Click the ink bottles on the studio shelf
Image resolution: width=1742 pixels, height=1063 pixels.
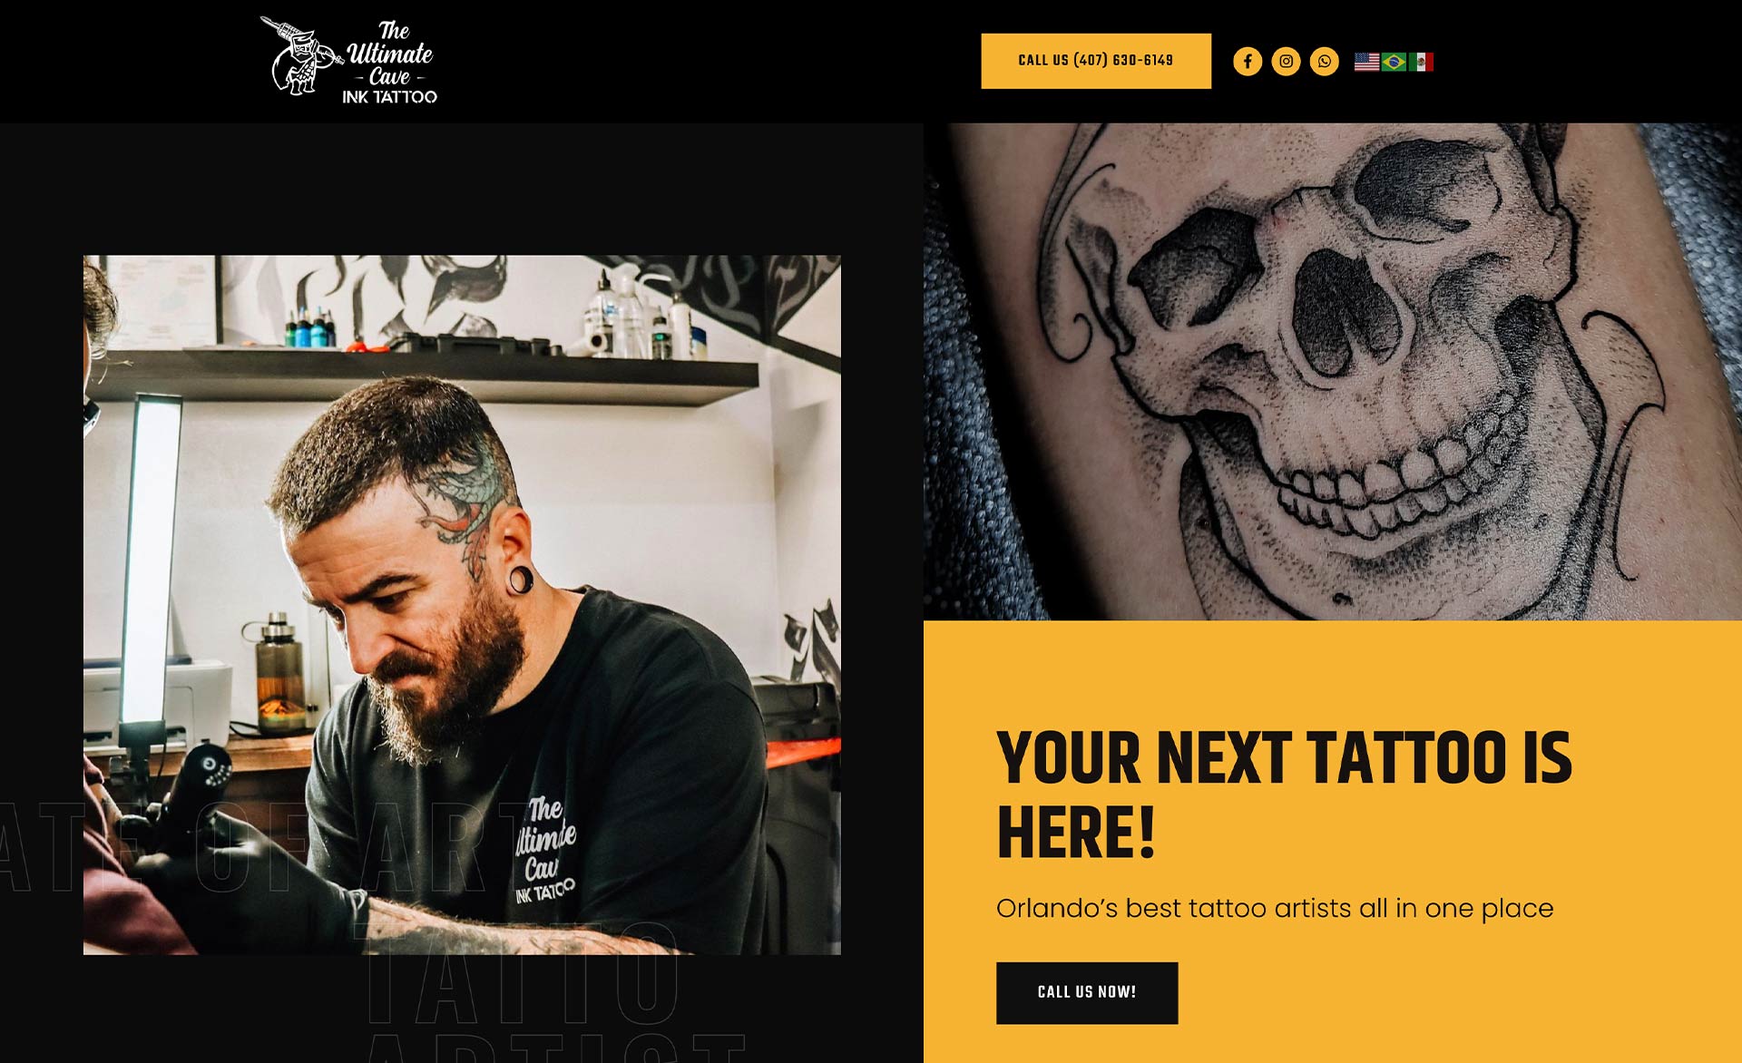click(x=311, y=327)
